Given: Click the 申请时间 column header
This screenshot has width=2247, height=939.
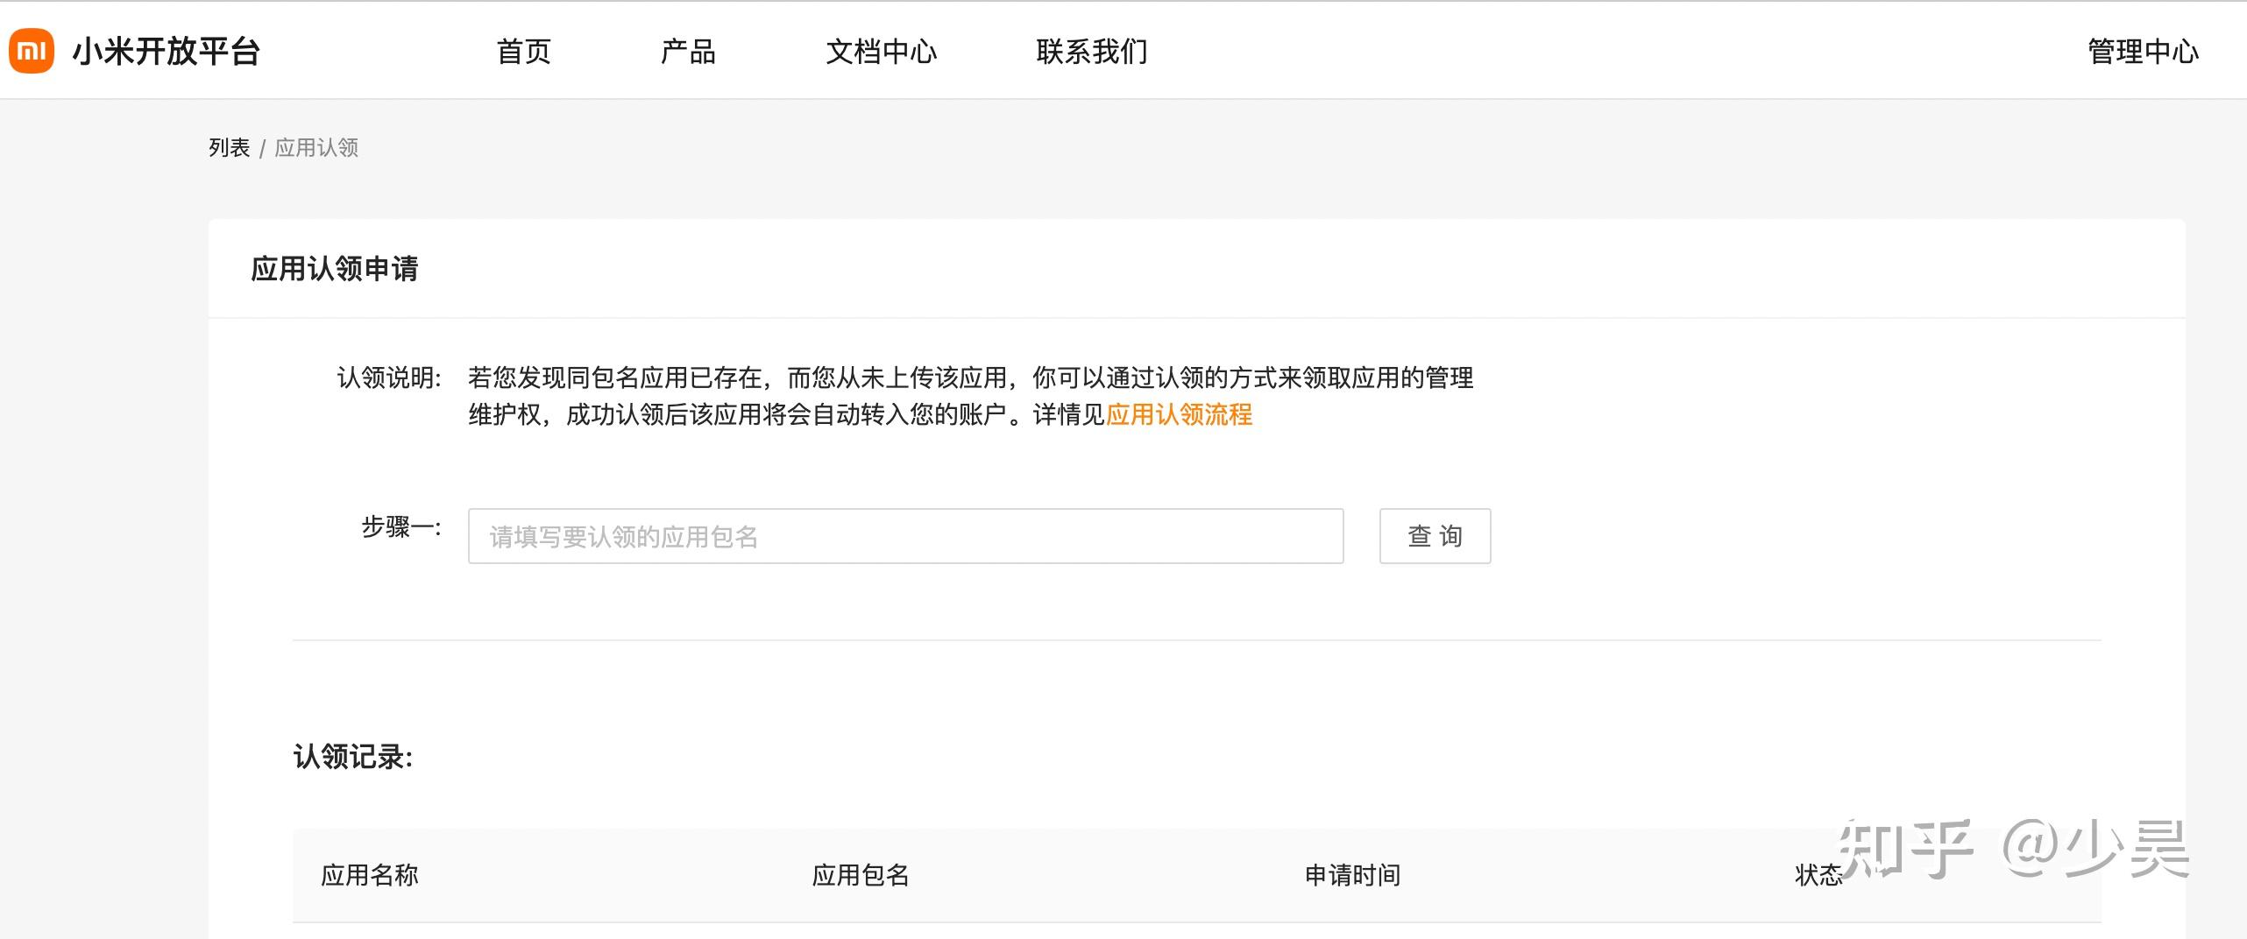Looking at the screenshot, I should (x=1352, y=875).
